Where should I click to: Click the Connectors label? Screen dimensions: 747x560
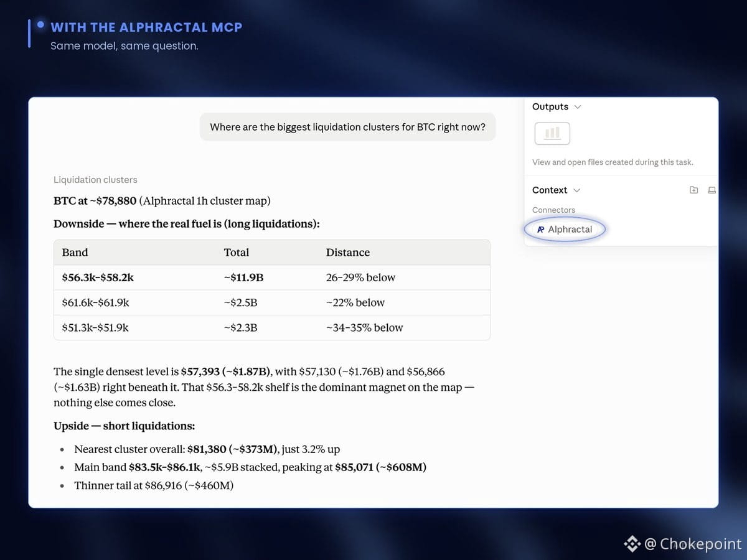click(x=553, y=210)
